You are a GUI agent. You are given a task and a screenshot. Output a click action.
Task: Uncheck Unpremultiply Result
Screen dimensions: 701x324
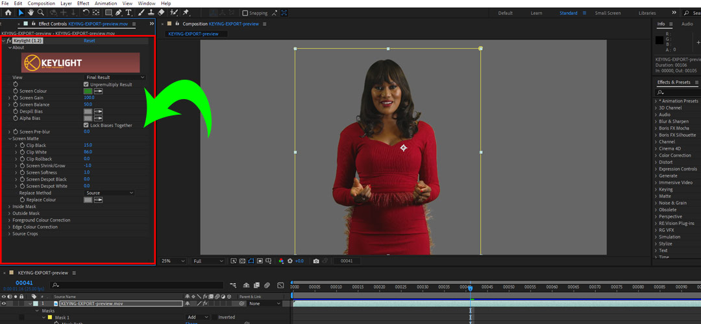pos(86,84)
